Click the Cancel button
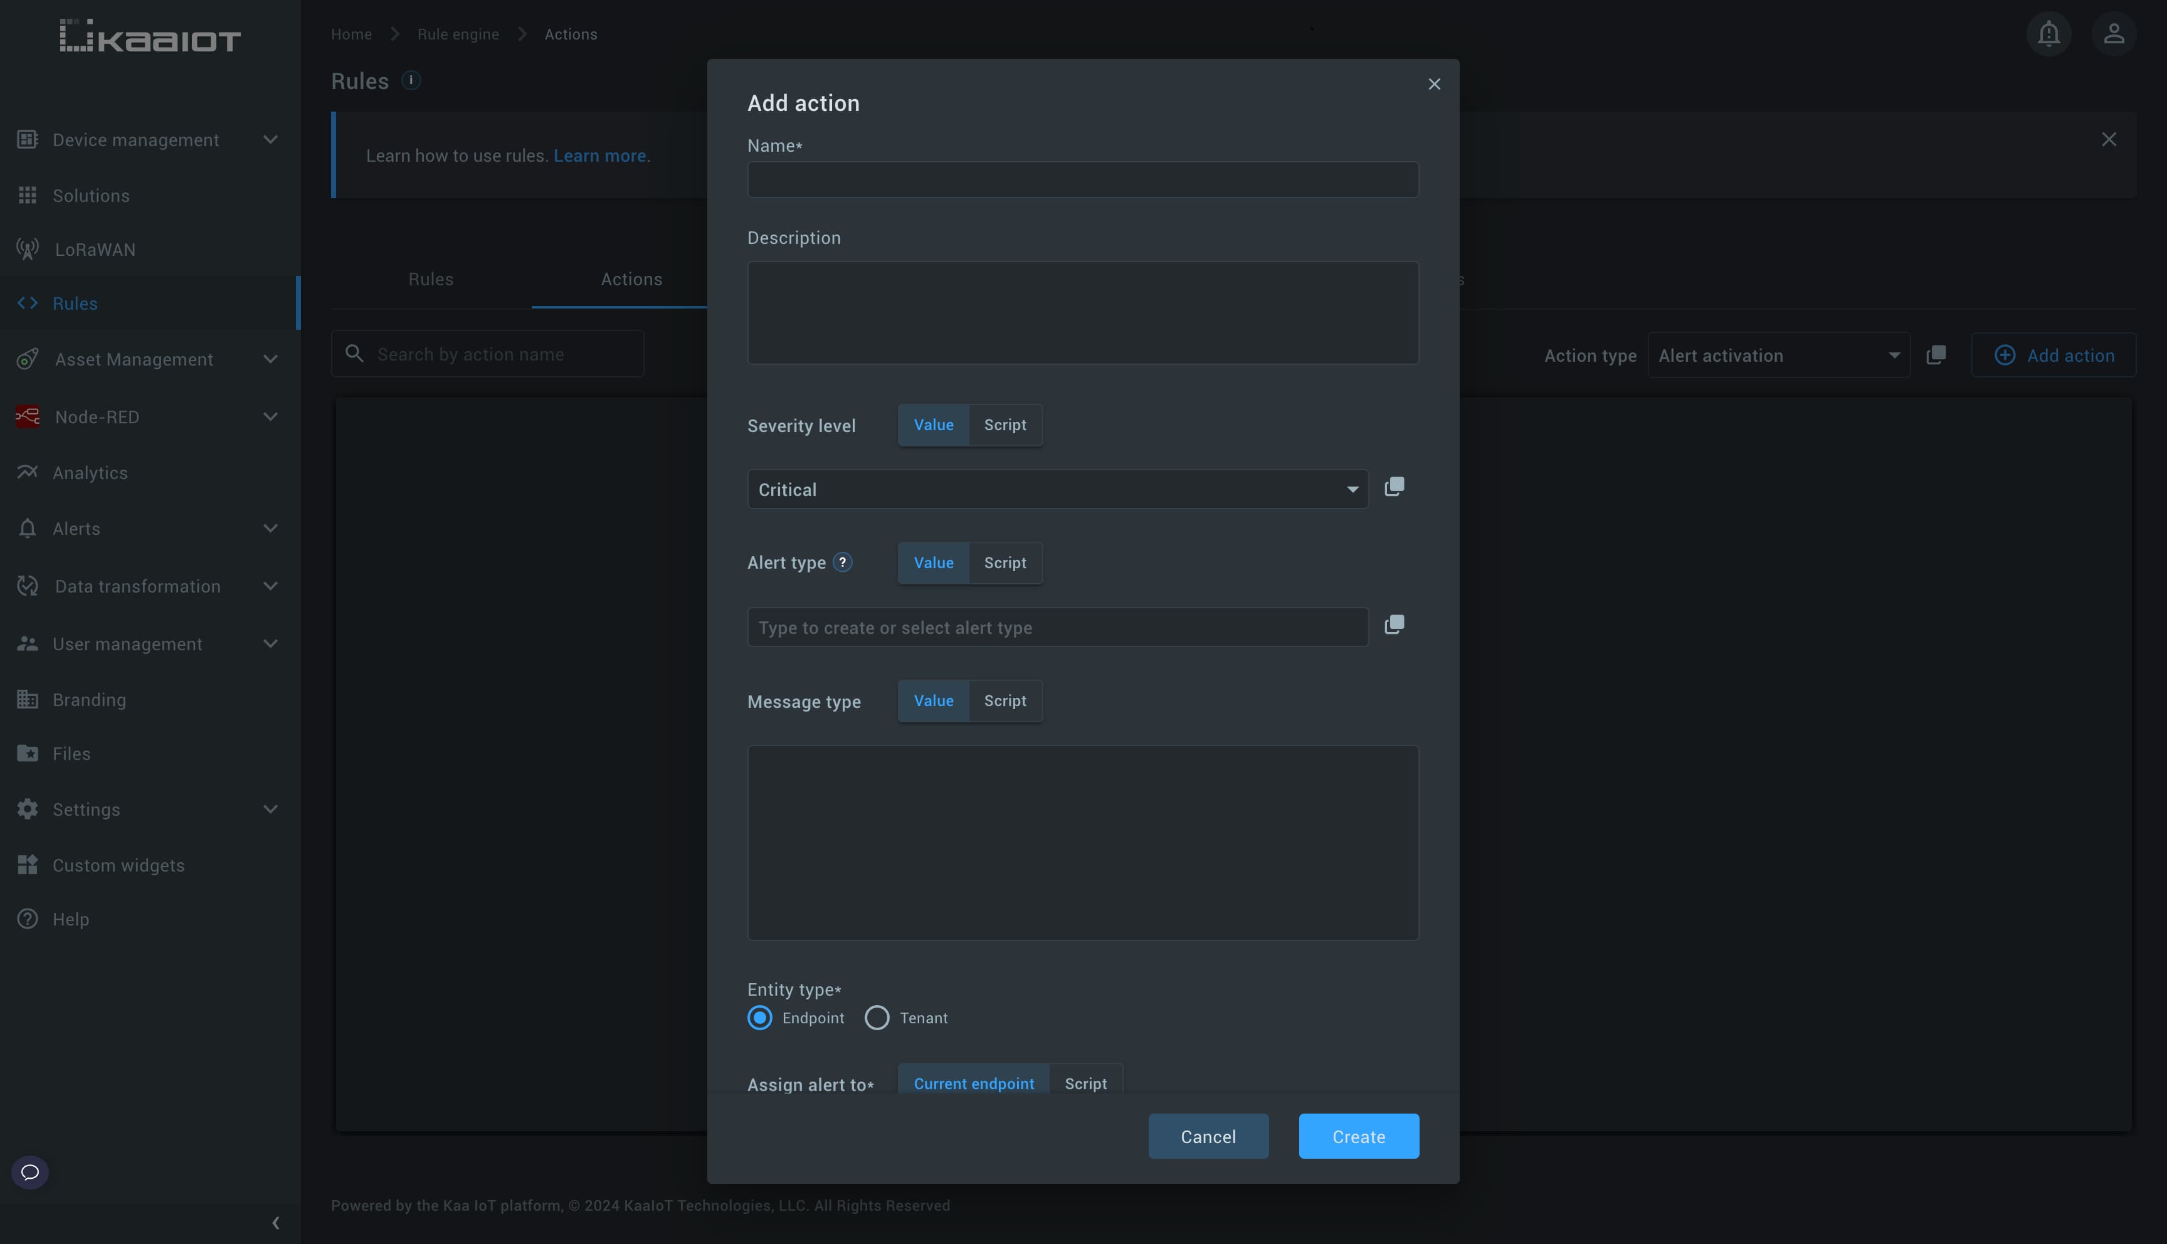Screen dimensions: 2167x1244 click(x=1208, y=1136)
